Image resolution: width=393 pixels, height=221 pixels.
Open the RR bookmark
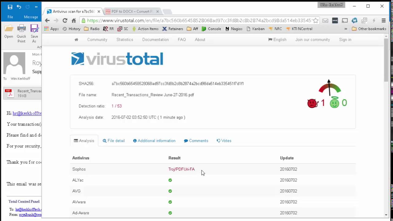tap(108, 29)
